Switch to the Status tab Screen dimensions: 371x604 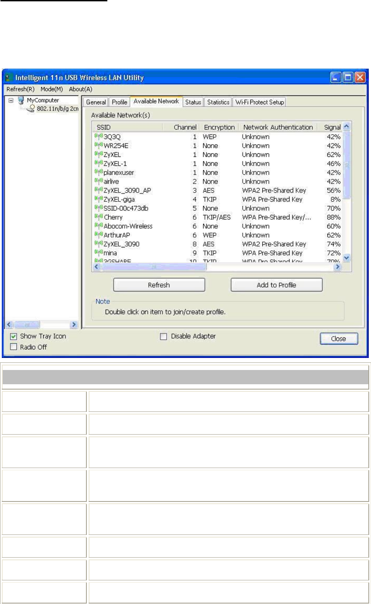pyautogui.click(x=193, y=102)
